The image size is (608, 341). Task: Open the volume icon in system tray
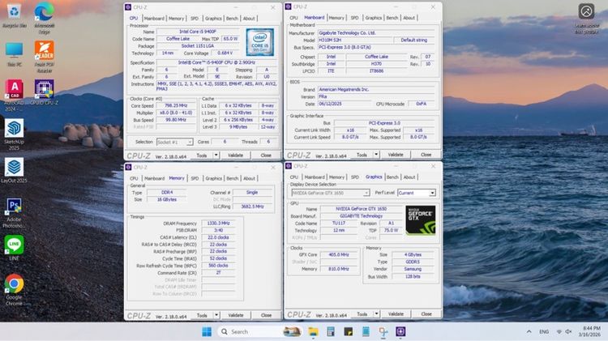(x=568, y=332)
